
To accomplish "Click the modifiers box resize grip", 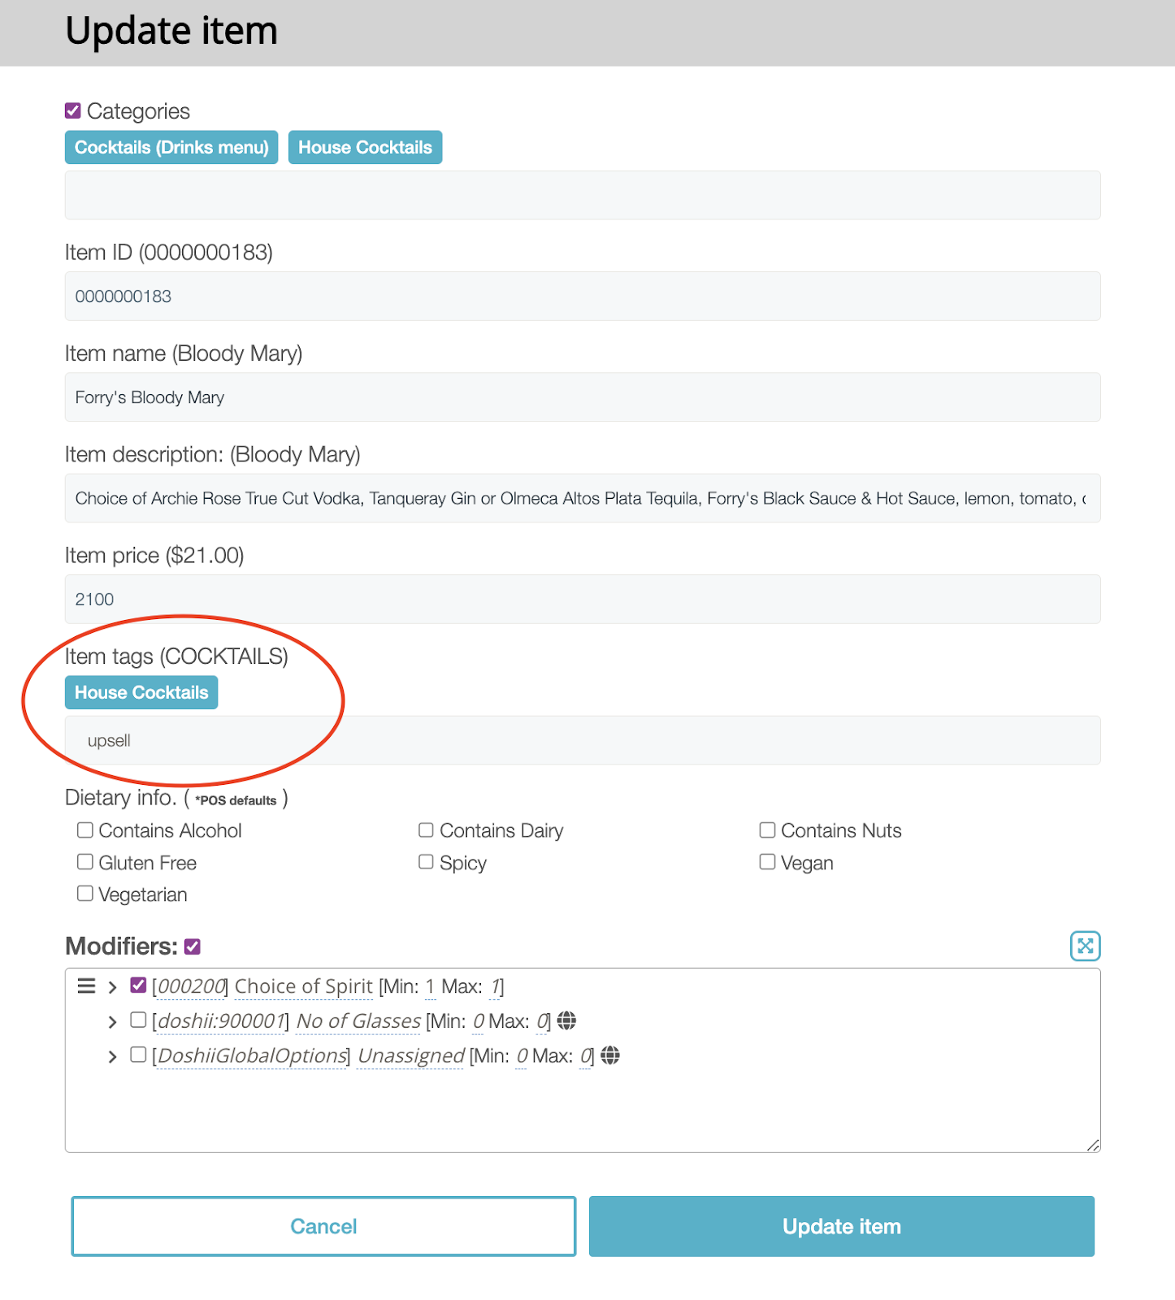I will [1093, 1145].
